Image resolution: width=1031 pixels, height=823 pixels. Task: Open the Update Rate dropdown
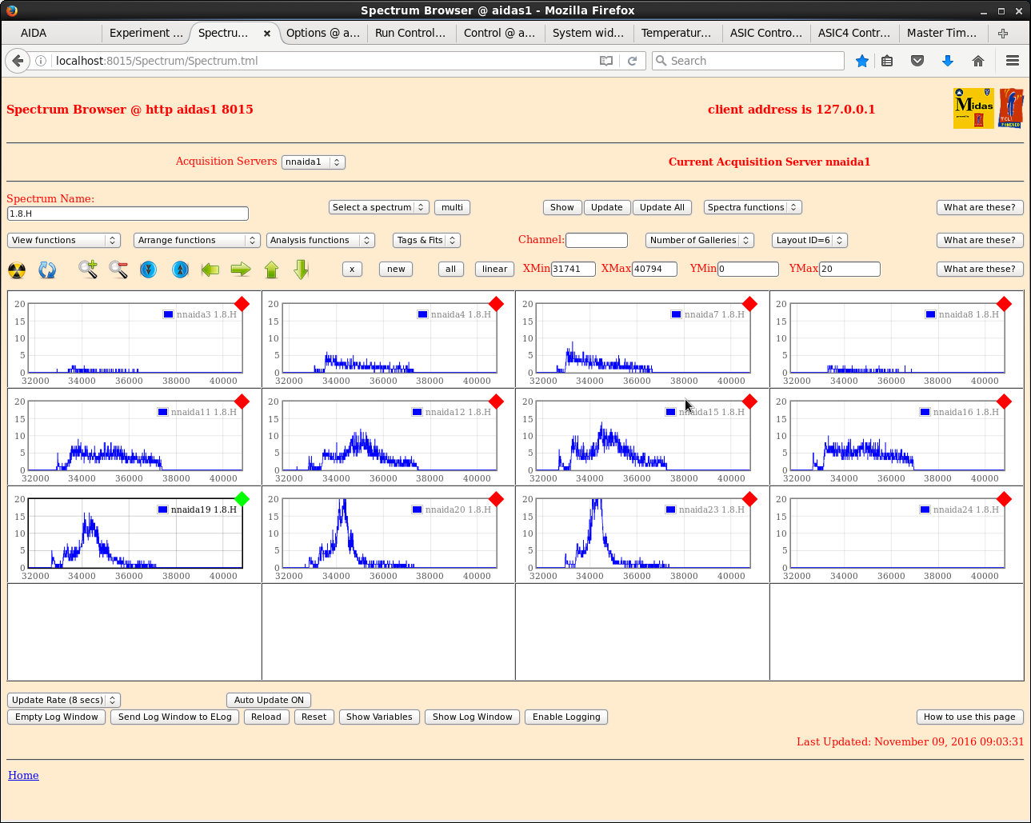64,700
